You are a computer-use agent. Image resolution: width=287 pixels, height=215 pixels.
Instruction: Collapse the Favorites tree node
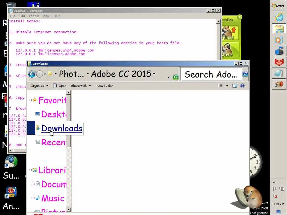pos(30,100)
